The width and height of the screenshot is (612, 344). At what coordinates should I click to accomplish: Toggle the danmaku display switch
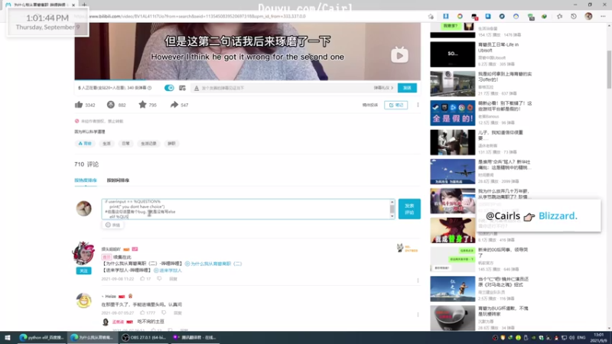[x=169, y=88]
